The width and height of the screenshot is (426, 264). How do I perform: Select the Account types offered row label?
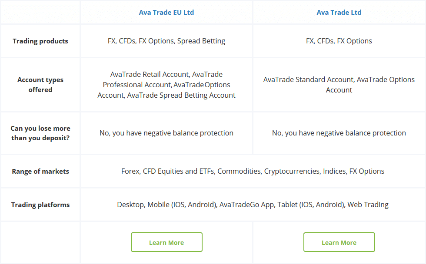pyautogui.click(x=40, y=85)
